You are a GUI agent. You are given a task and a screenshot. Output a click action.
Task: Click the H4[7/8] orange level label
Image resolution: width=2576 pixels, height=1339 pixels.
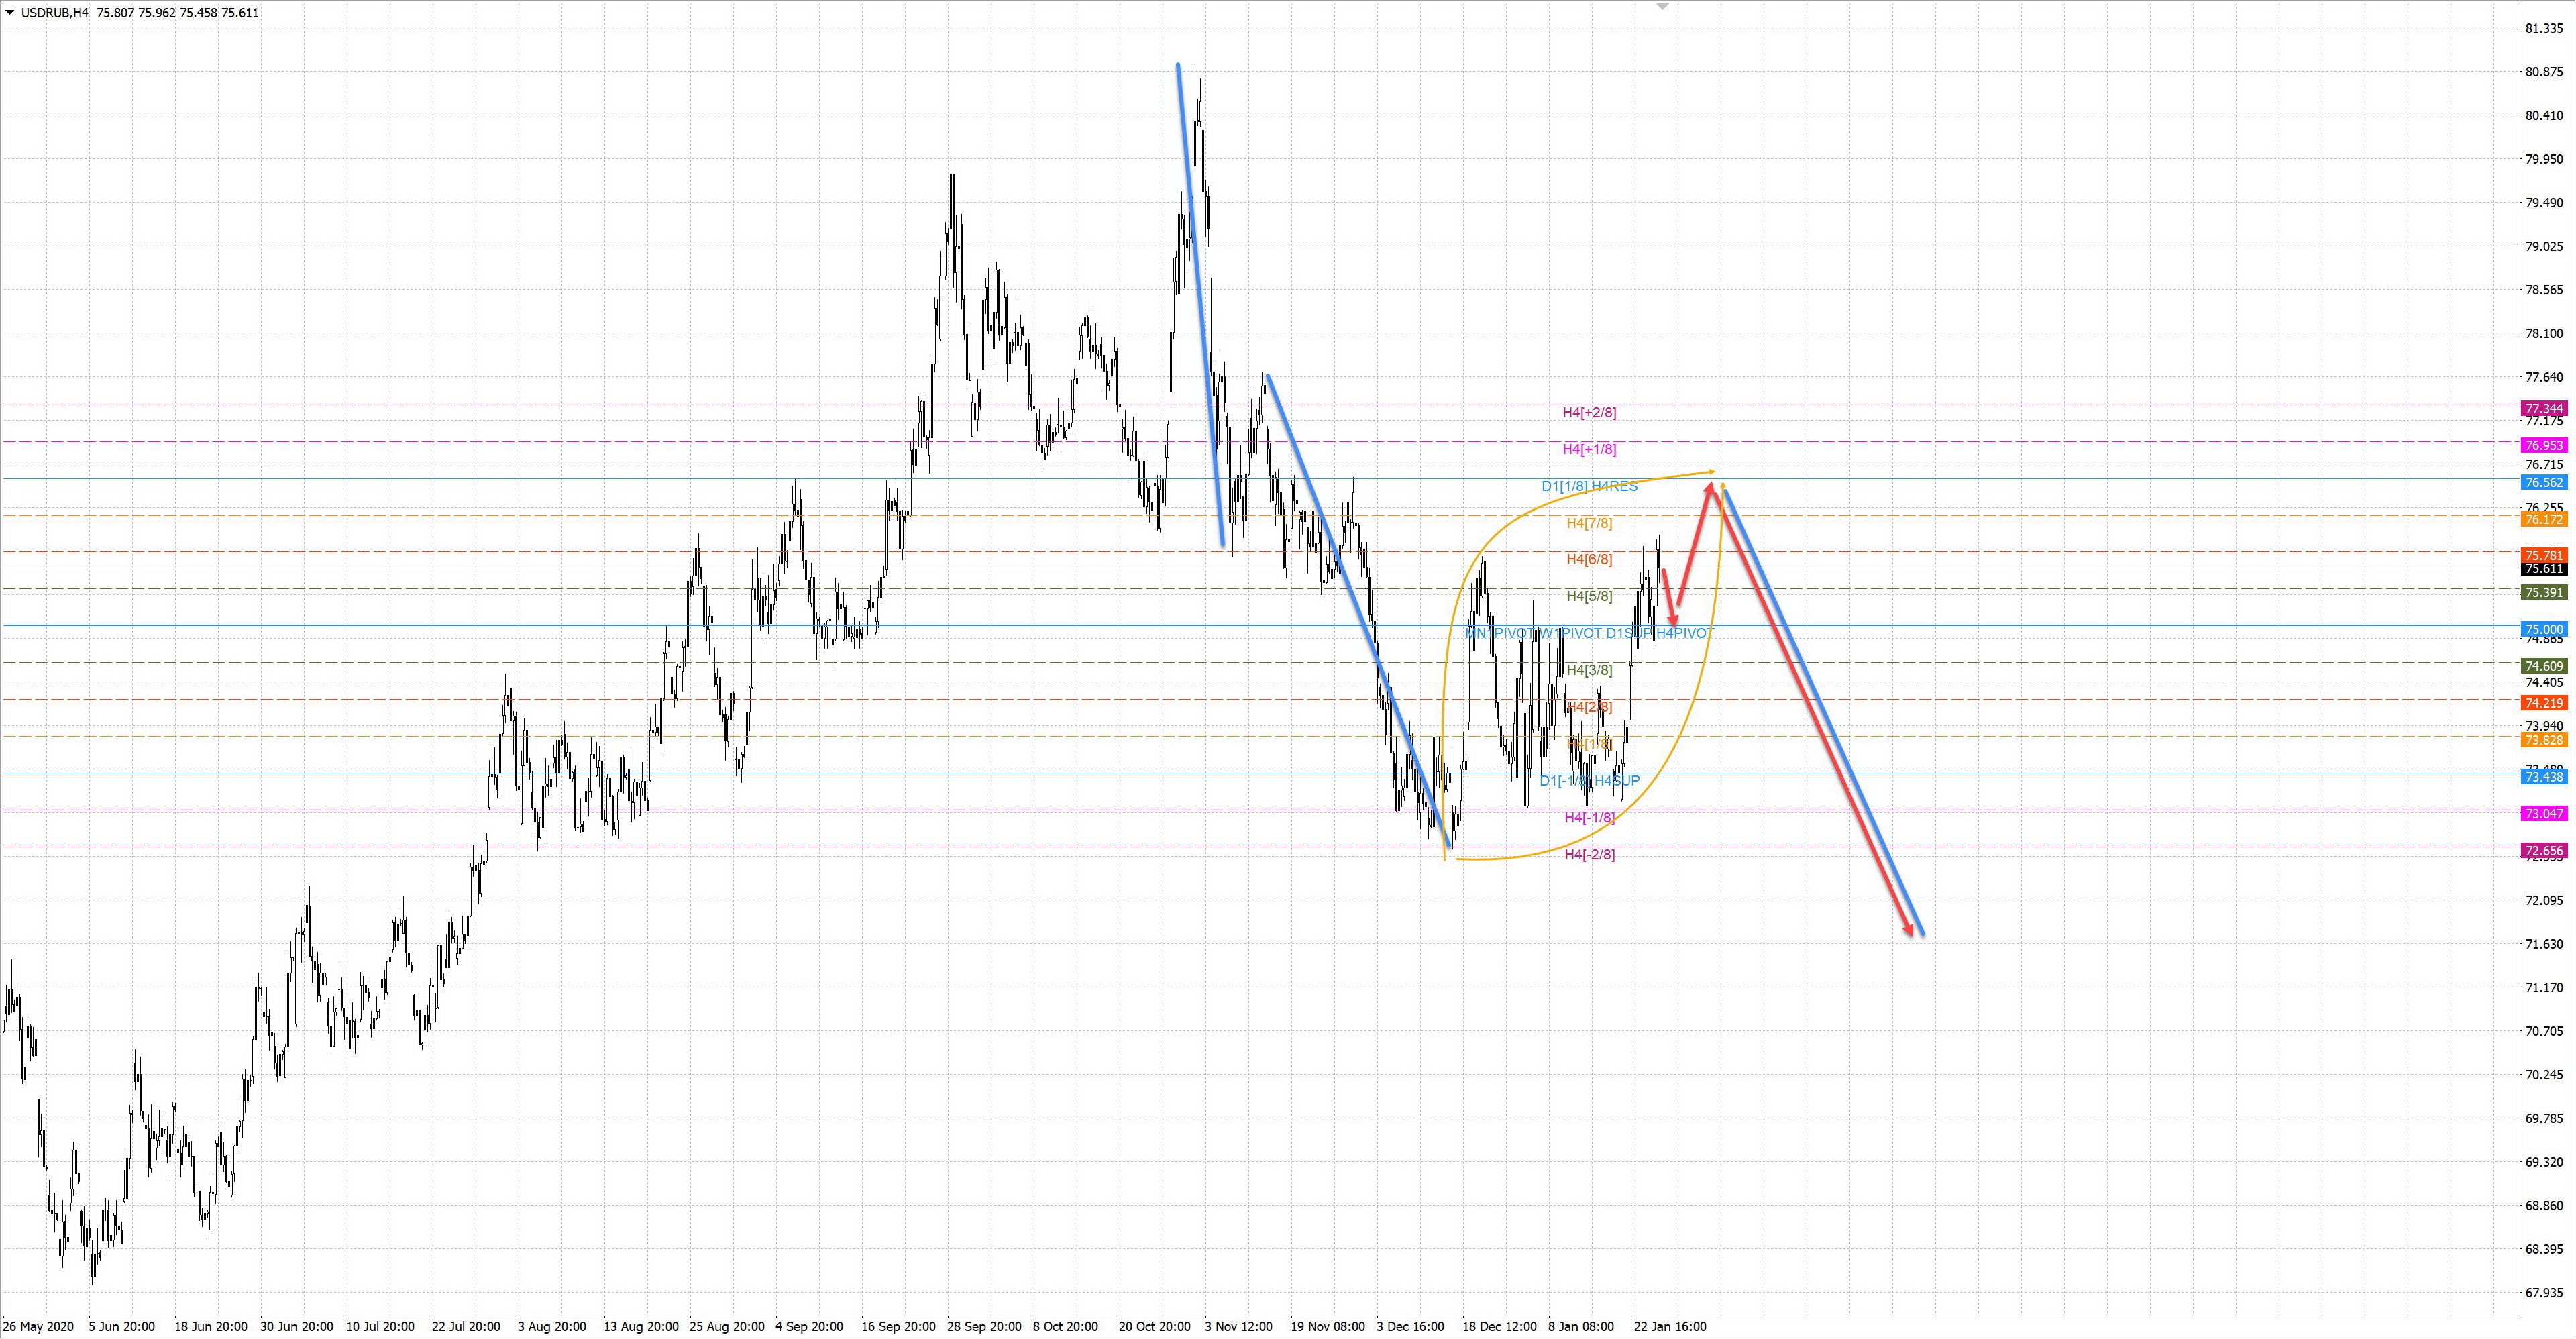[x=1589, y=523]
